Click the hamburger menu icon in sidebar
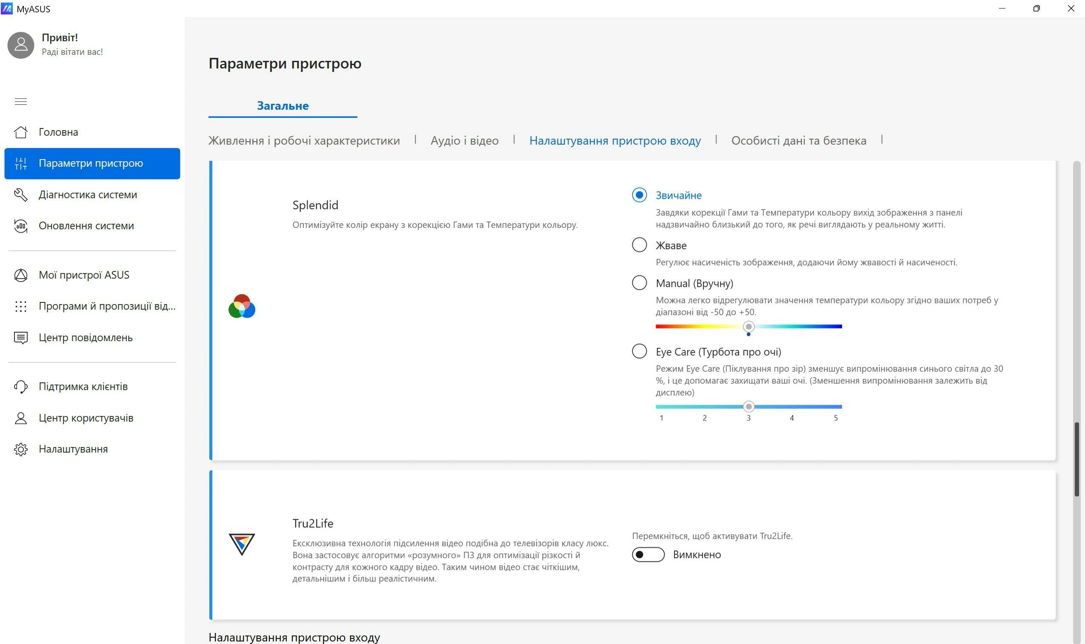 (21, 102)
